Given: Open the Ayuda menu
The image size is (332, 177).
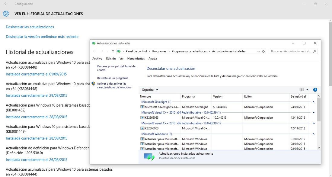Looking at the screenshot, I should click(x=153, y=59).
